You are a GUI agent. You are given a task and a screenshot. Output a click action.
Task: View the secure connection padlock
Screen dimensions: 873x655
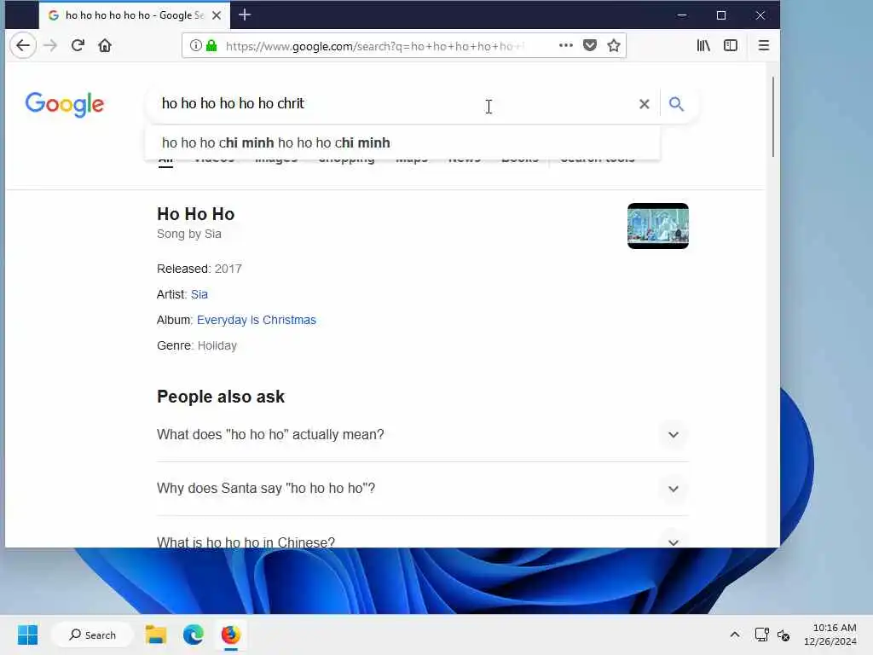pos(211,45)
